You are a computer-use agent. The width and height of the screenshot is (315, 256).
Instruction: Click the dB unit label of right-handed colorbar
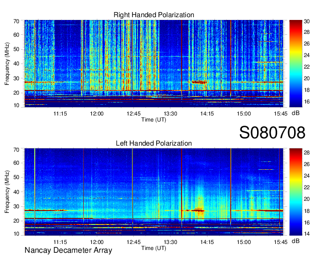pyautogui.click(x=296, y=113)
